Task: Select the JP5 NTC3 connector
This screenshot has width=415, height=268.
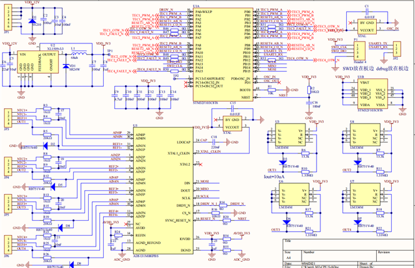Action: 8,203
